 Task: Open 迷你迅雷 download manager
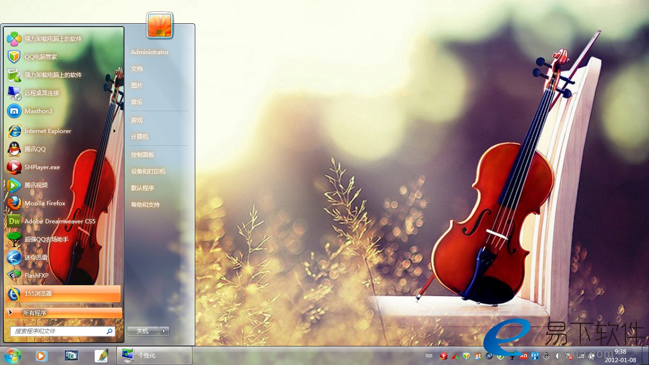click(36, 258)
